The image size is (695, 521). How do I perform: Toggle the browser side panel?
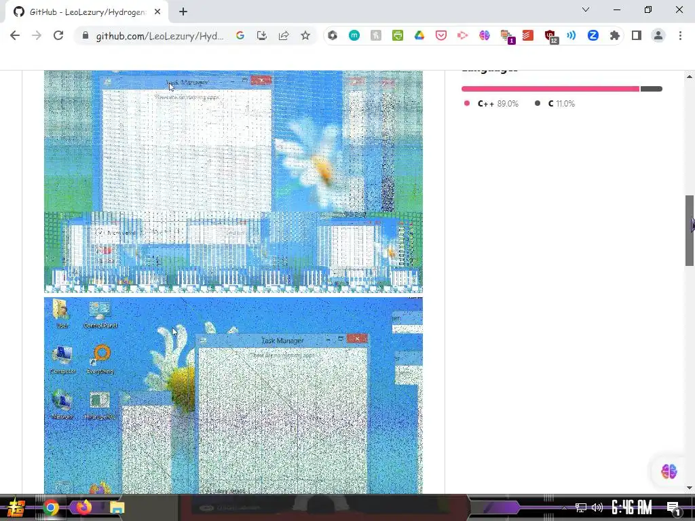[637, 35]
